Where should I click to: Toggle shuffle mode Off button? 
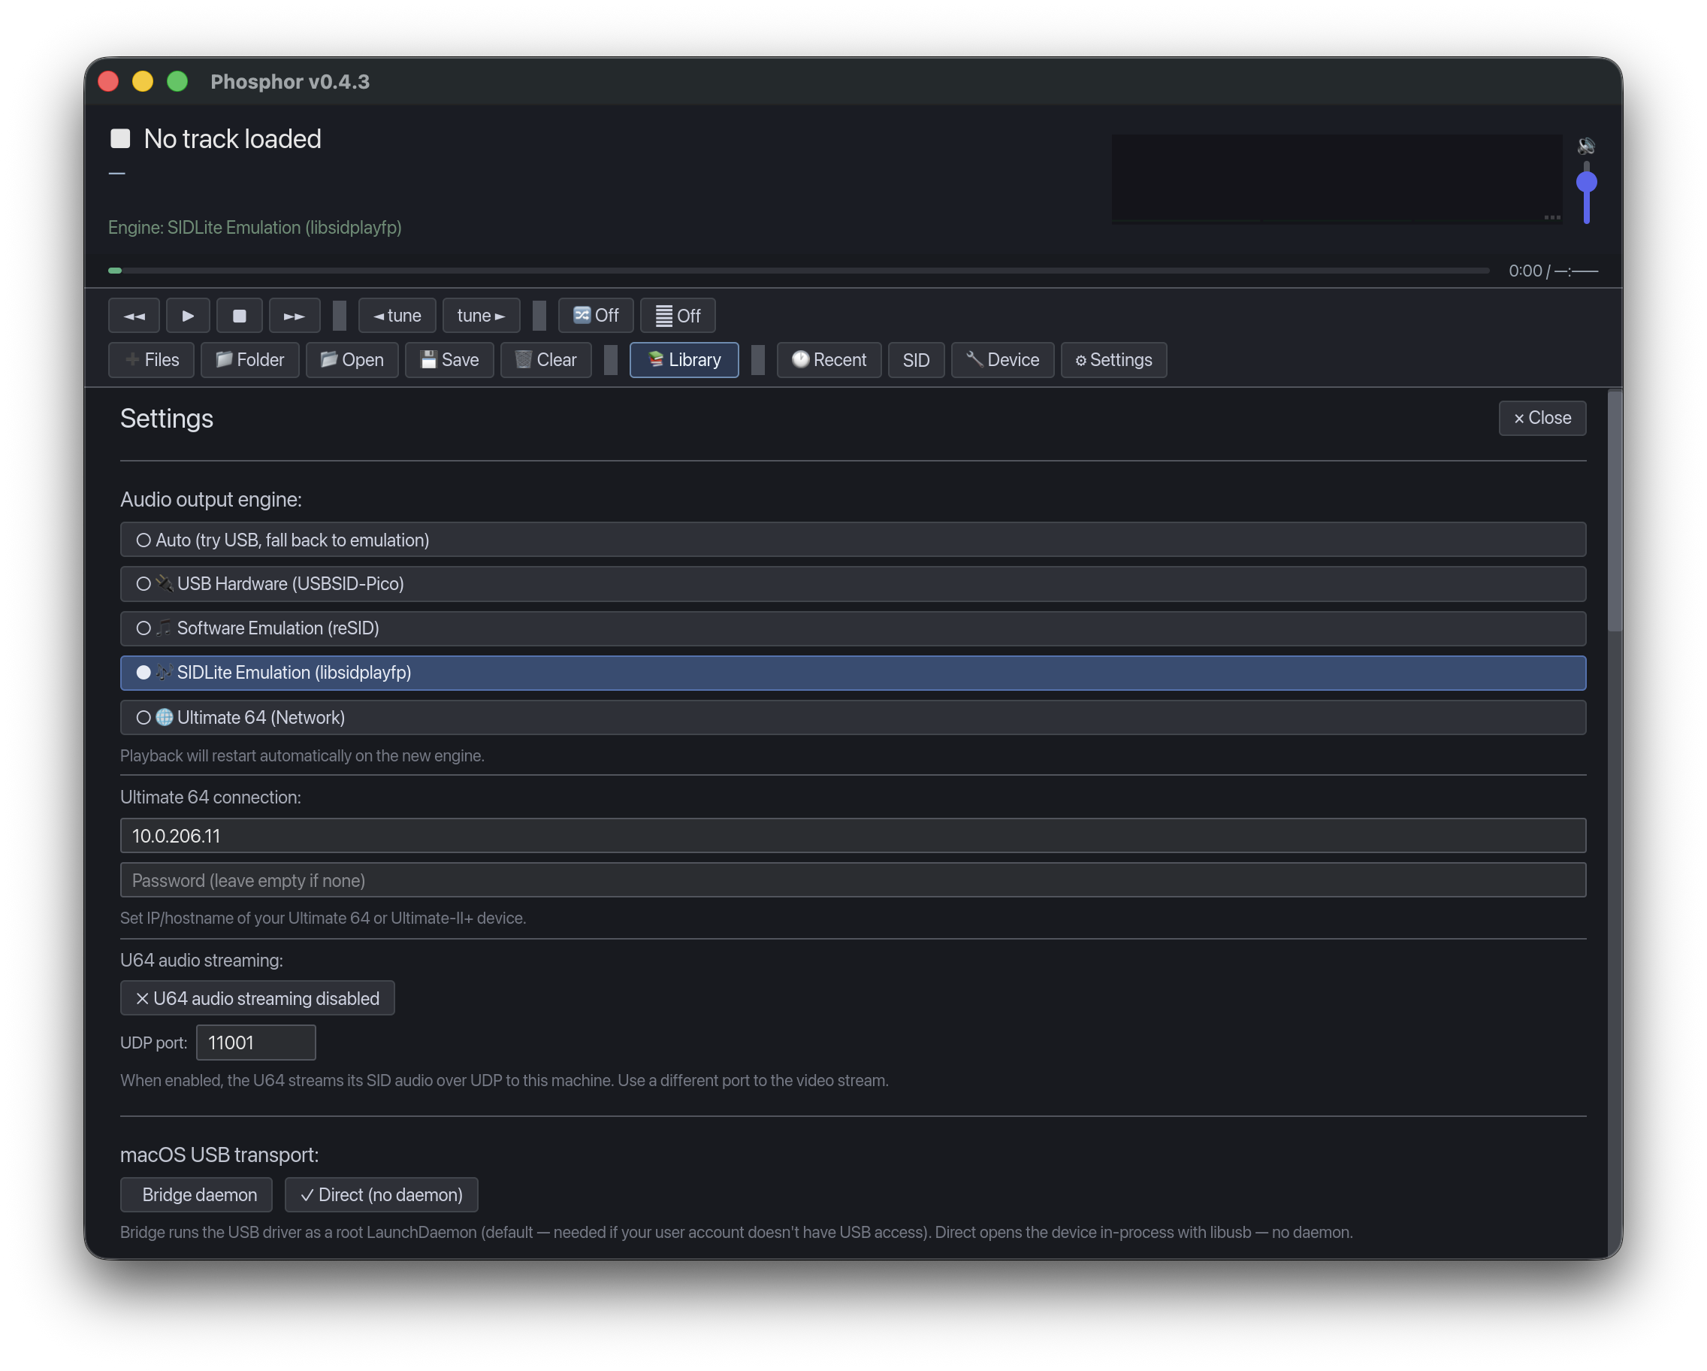597,316
